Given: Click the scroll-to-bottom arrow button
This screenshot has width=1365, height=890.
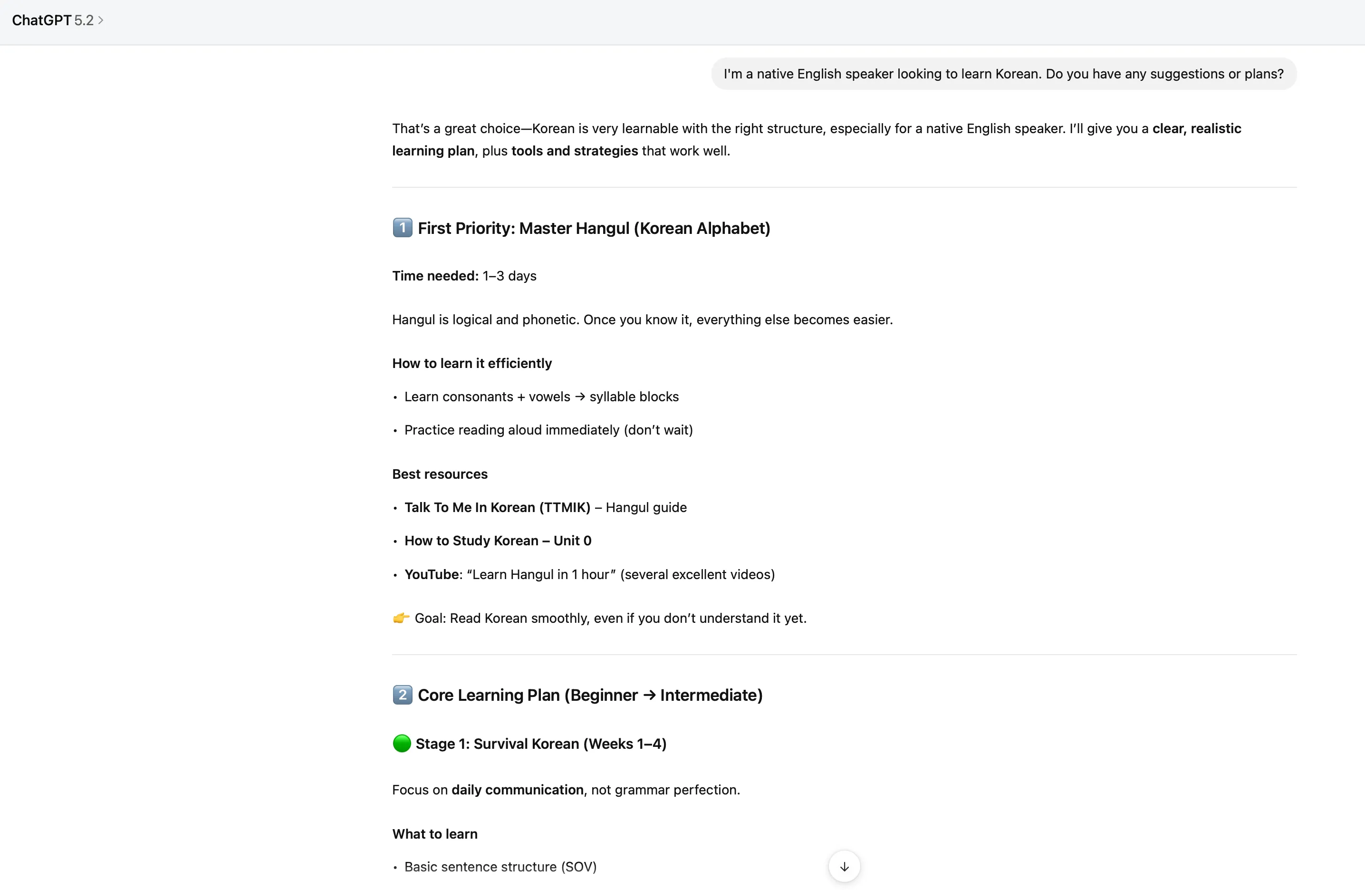Looking at the screenshot, I should [x=844, y=867].
